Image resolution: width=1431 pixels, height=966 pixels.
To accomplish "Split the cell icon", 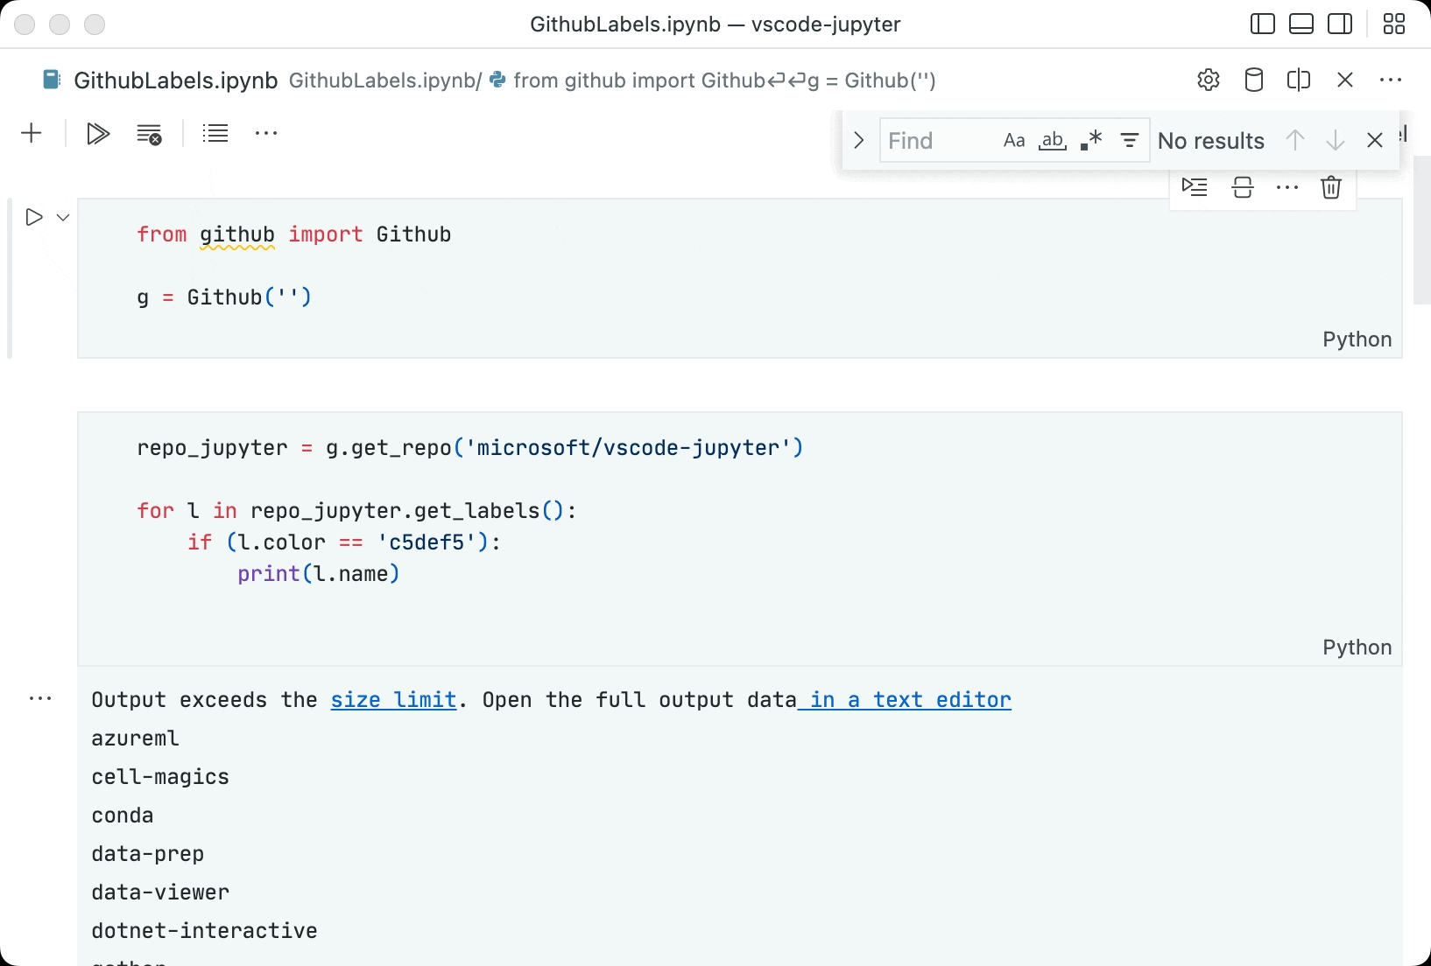I will pos(1243,187).
